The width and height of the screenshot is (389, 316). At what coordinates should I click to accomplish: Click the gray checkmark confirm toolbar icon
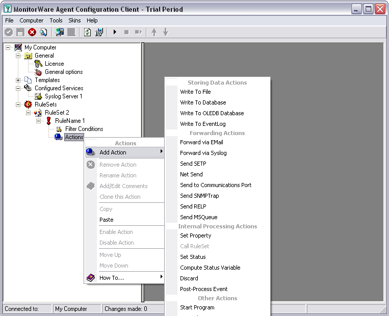pos(9,32)
